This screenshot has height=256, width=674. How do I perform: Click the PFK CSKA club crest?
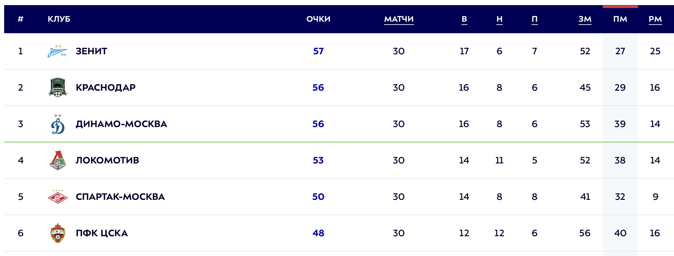(x=58, y=233)
